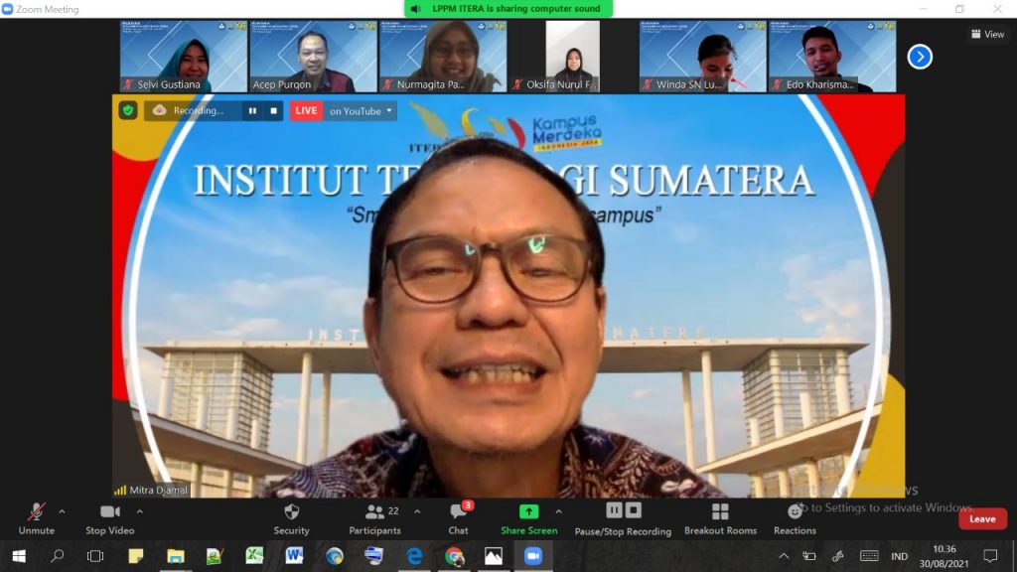Switch the IND input language

[x=899, y=556]
